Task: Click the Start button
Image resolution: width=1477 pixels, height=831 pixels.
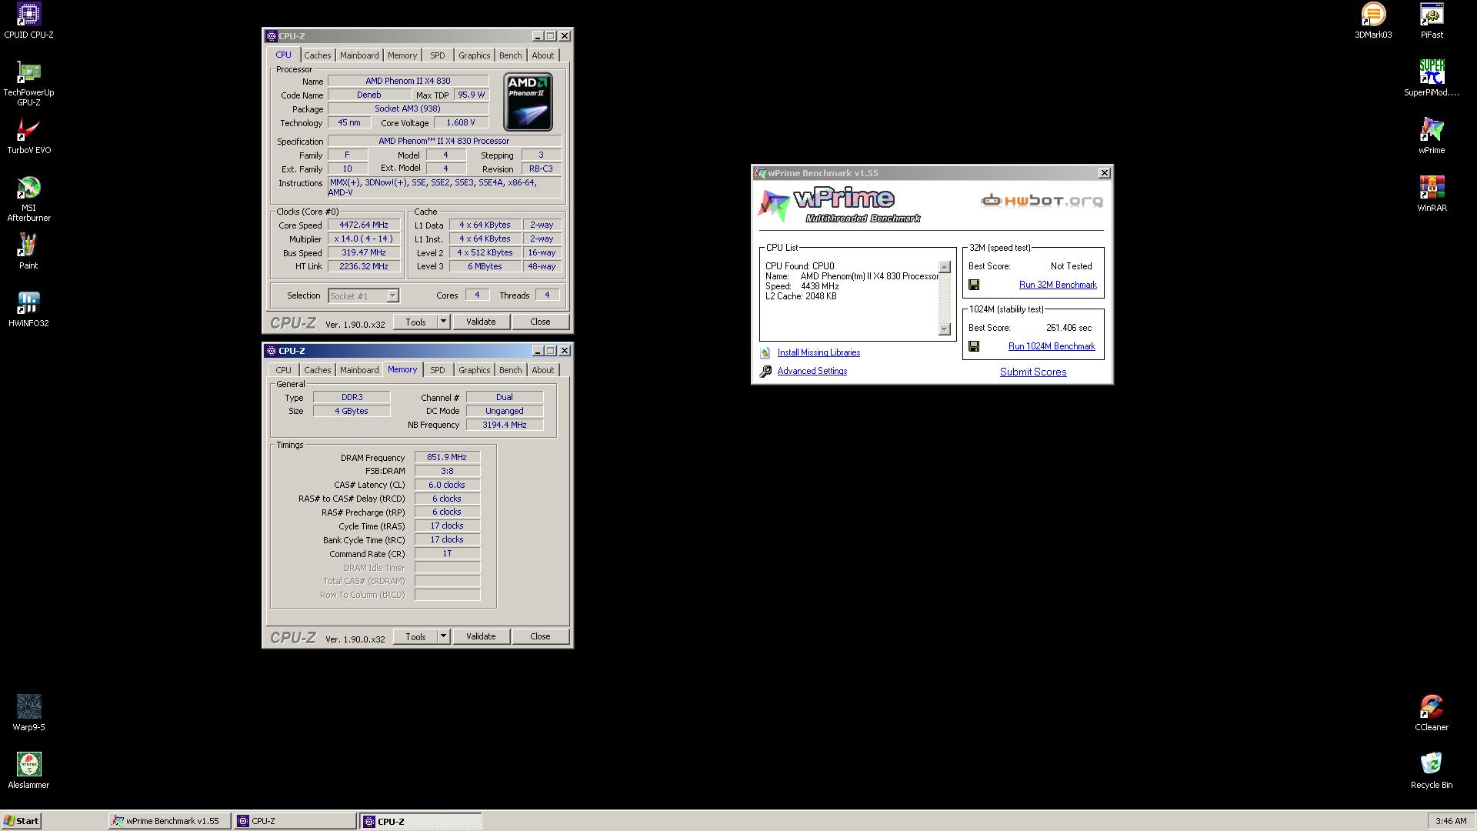Action: click(x=22, y=821)
